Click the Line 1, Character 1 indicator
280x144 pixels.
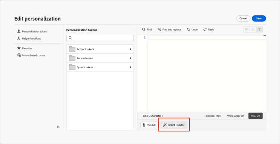[153, 116]
